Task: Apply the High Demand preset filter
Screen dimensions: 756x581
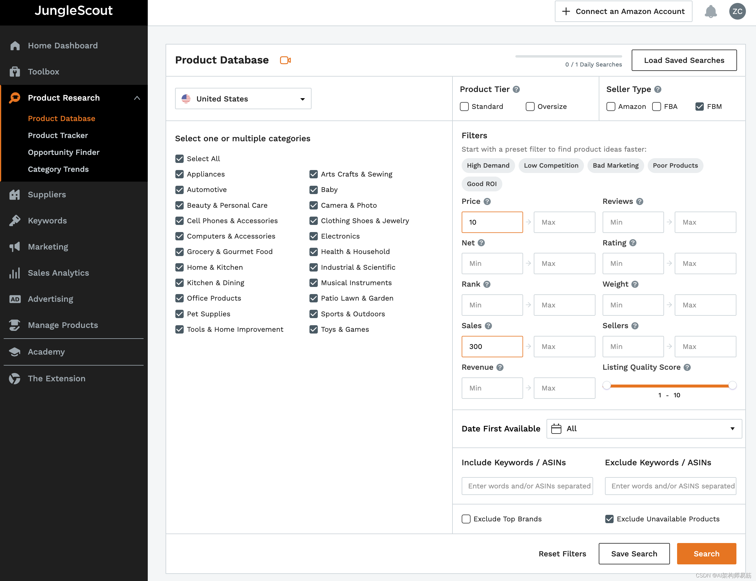Action: [x=488, y=165]
